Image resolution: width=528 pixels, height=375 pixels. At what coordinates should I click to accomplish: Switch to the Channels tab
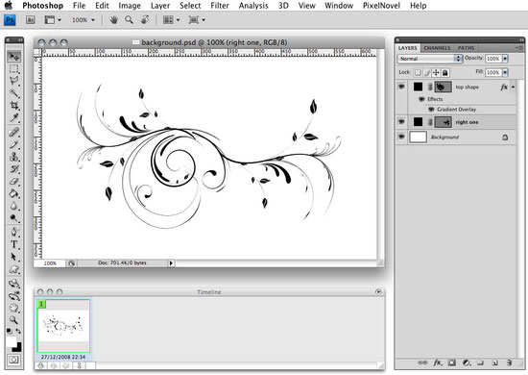click(437, 48)
